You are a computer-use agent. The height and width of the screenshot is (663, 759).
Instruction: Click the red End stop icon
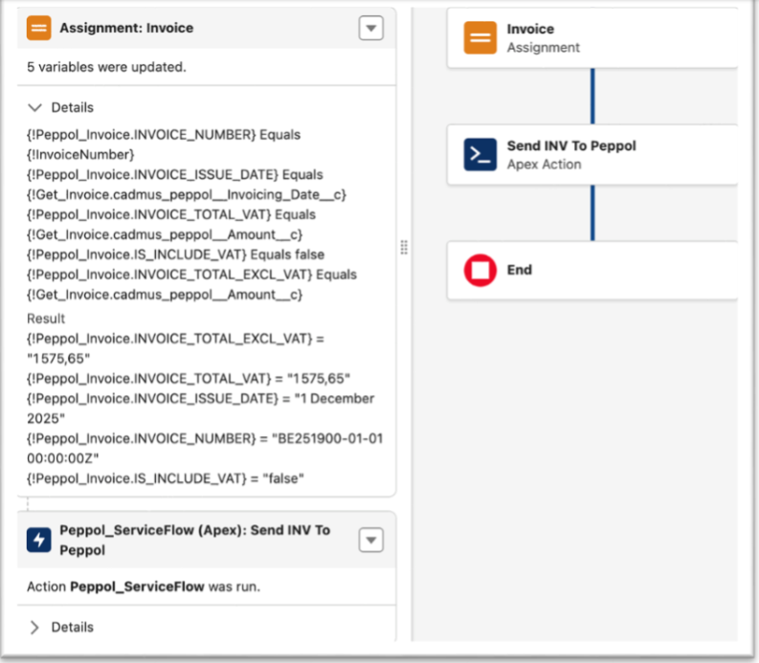coord(480,271)
